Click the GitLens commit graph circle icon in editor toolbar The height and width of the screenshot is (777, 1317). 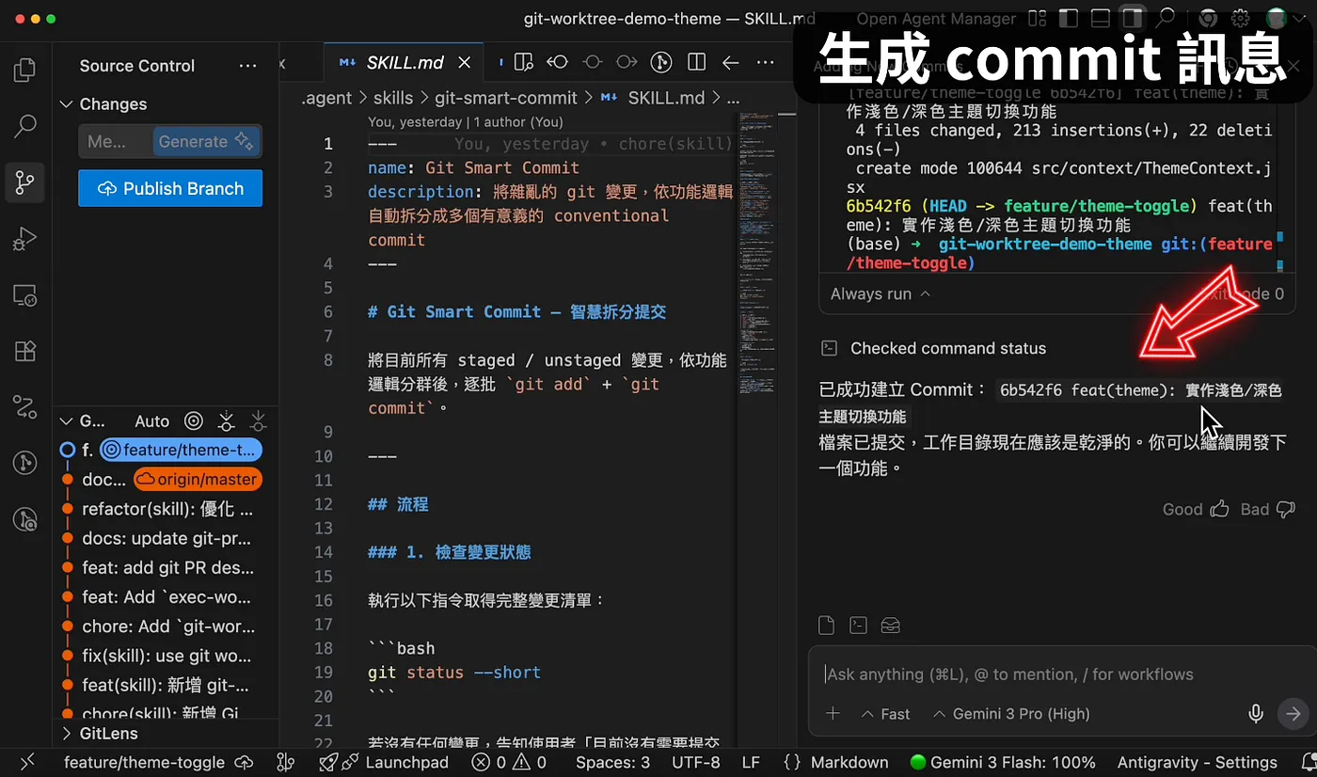(x=662, y=63)
